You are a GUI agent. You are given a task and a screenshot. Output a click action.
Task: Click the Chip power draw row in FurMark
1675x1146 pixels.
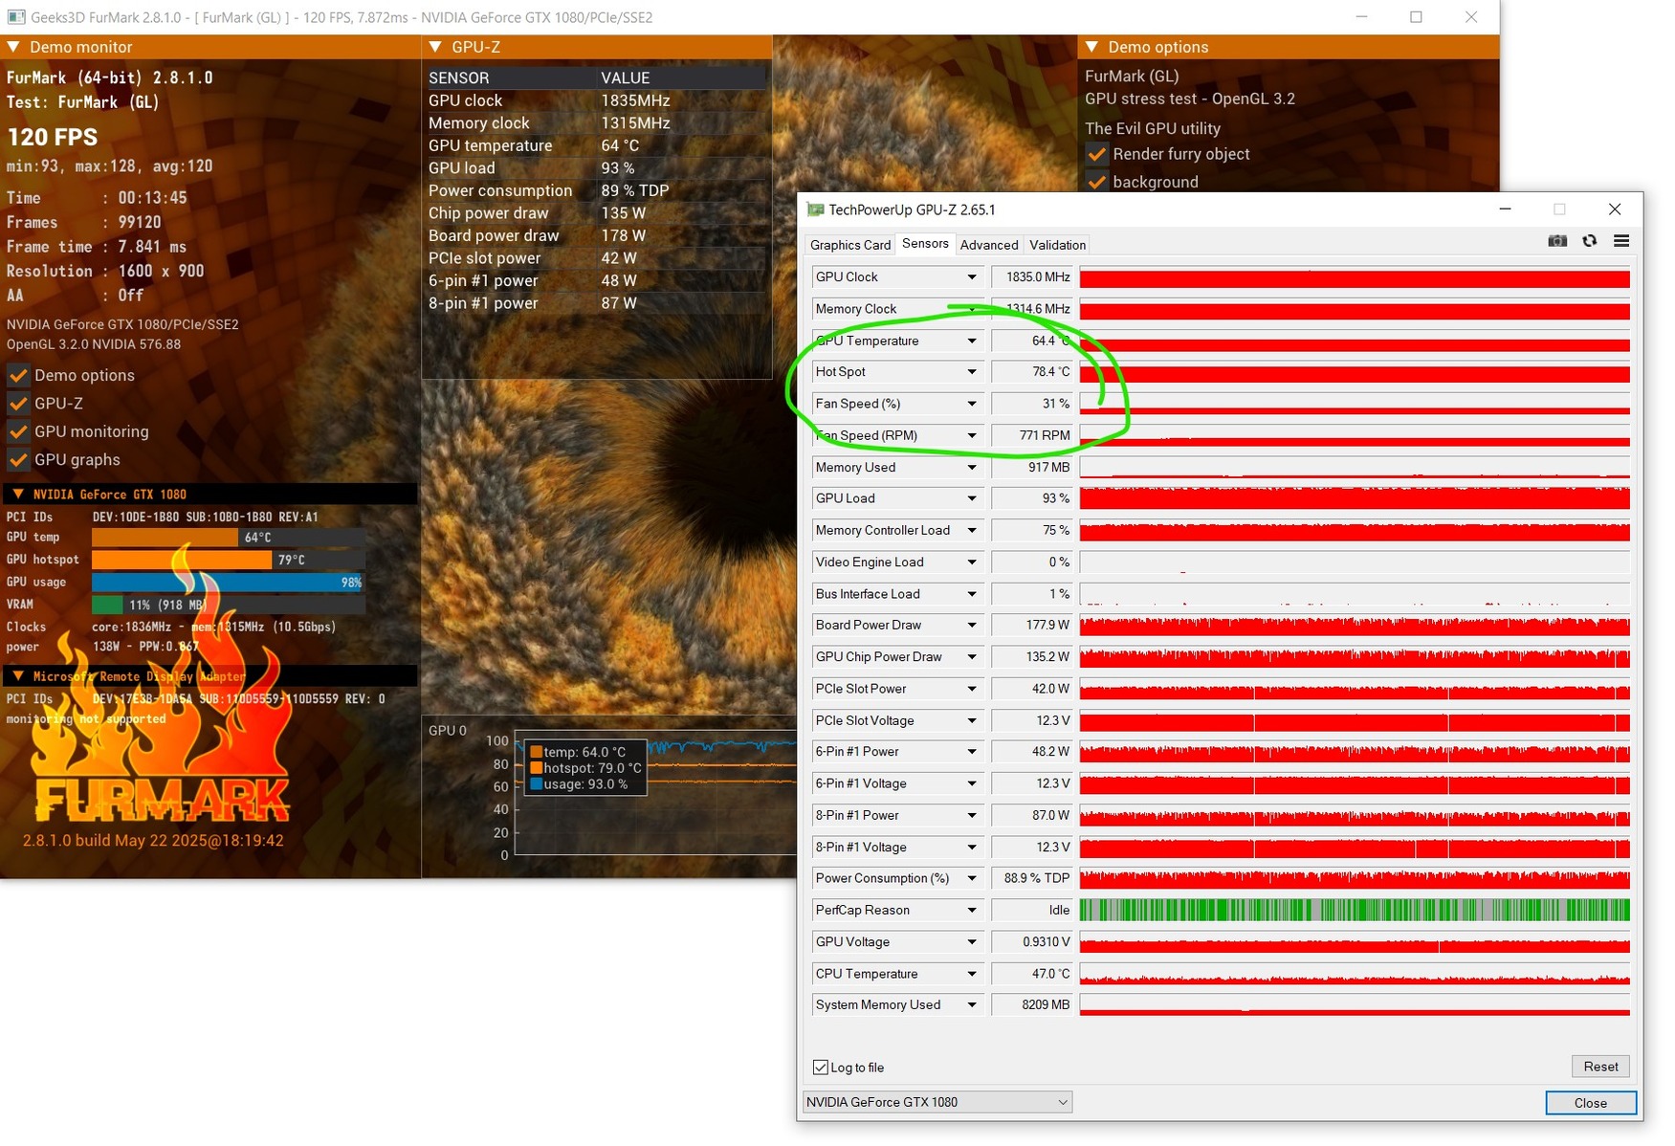pos(595,213)
